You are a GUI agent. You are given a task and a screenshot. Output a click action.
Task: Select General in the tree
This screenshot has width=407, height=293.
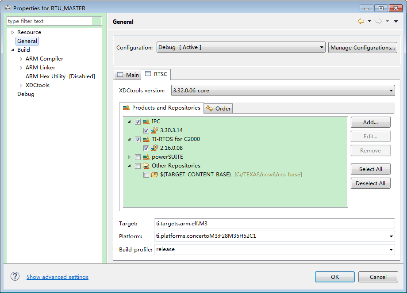click(27, 41)
